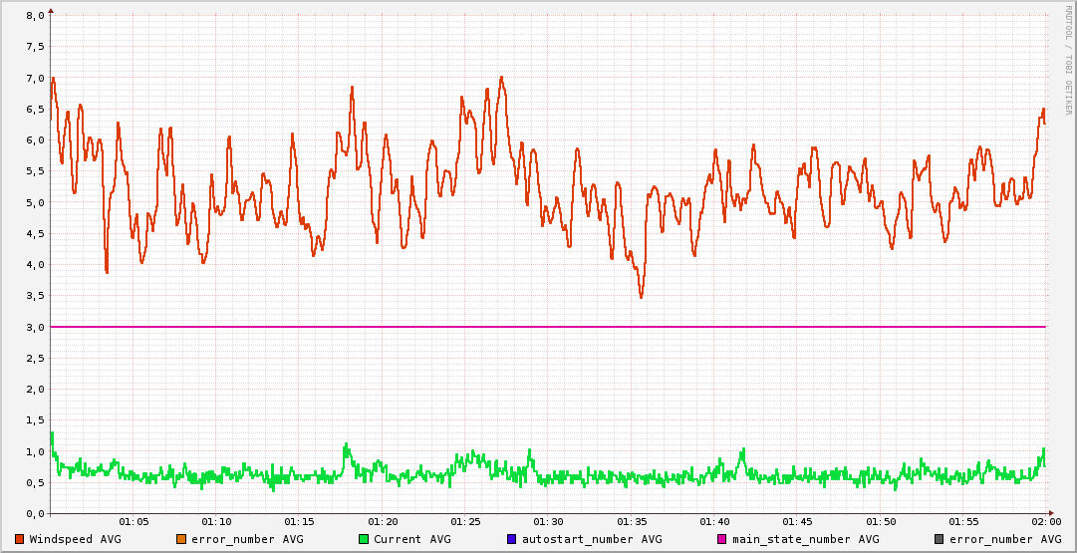This screenshot has width=1077, height=553.
Task: Select the Current AVG legend text
Action: click(412, 539)
